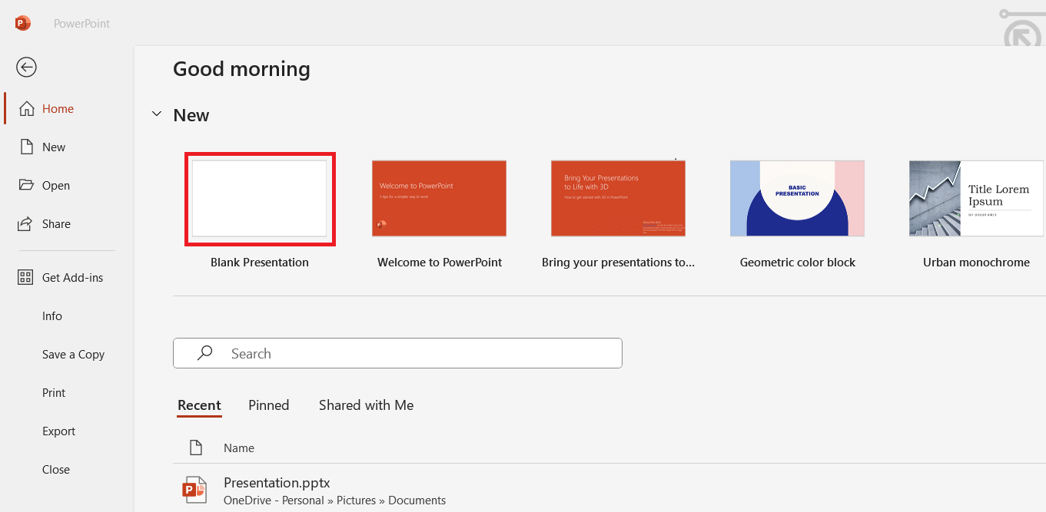
Task: Select the Urban monochrome template thumbnail
Action: click(x=976, y=198)
